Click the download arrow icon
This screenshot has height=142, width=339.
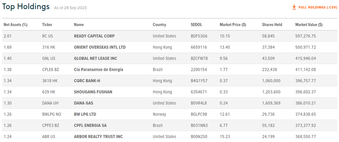pos(294,7)
